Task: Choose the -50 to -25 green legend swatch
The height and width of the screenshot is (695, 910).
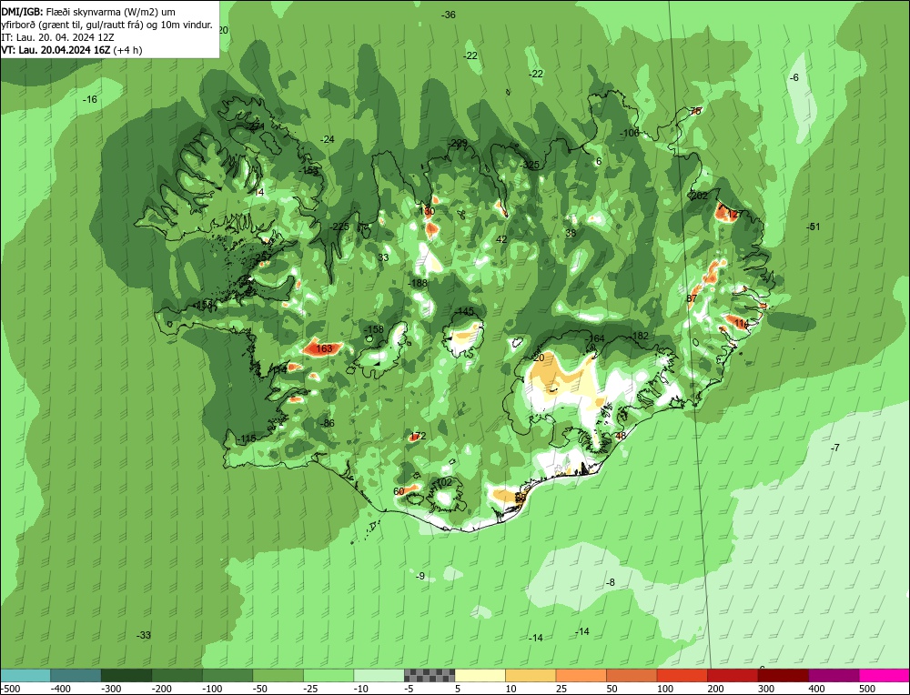Action: pos(278,675)
